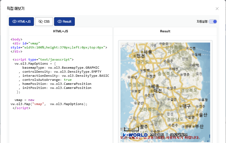226x143 pixels.
Task: Click the 세종 city label on map
Action: pos(155,86)
